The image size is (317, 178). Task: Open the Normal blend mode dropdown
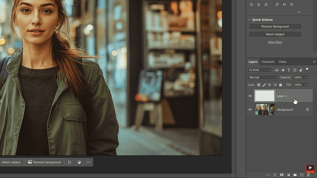pyautogui.click(x=263, y=77)
